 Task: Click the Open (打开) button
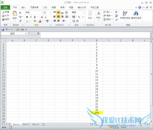pos(6,16)
